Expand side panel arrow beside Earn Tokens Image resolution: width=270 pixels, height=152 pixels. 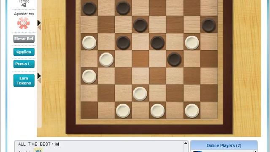point(39,76)
